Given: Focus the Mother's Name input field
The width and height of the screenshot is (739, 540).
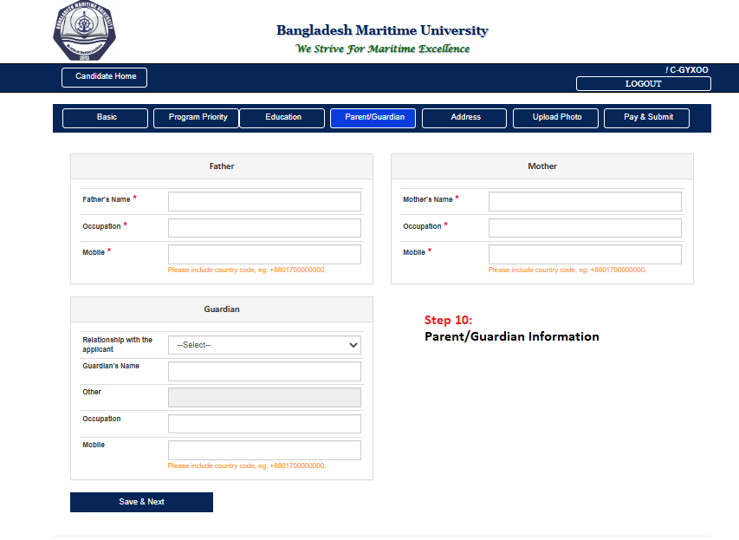Looking at the screenshot, I should (585, 202).
